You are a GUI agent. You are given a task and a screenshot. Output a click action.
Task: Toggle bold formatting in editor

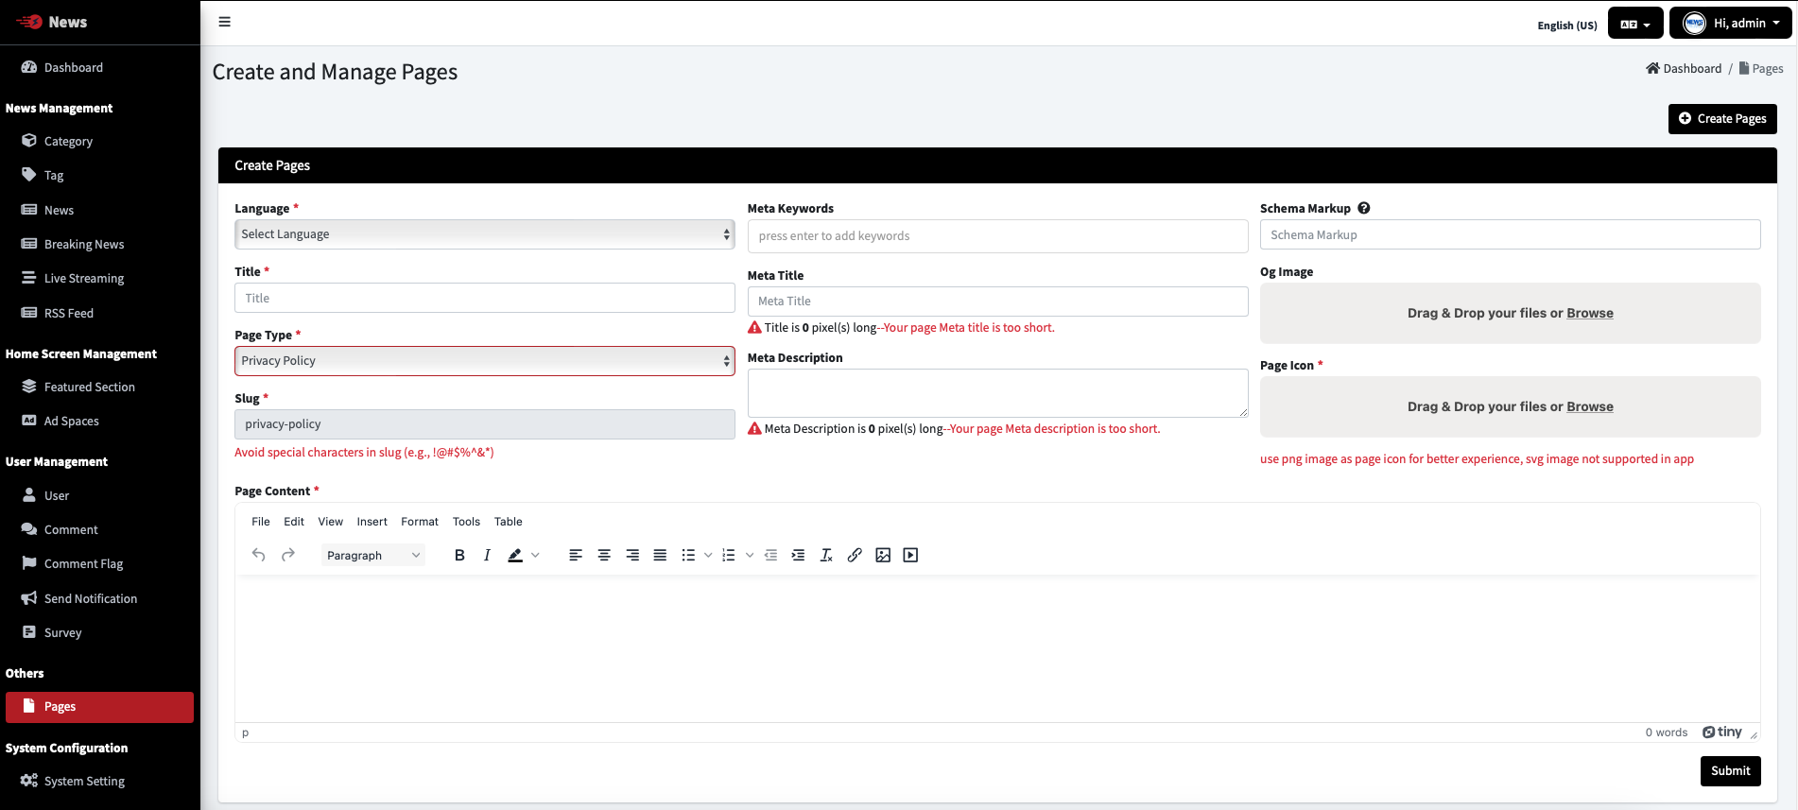pyautogui.click(x=459, y=556)
